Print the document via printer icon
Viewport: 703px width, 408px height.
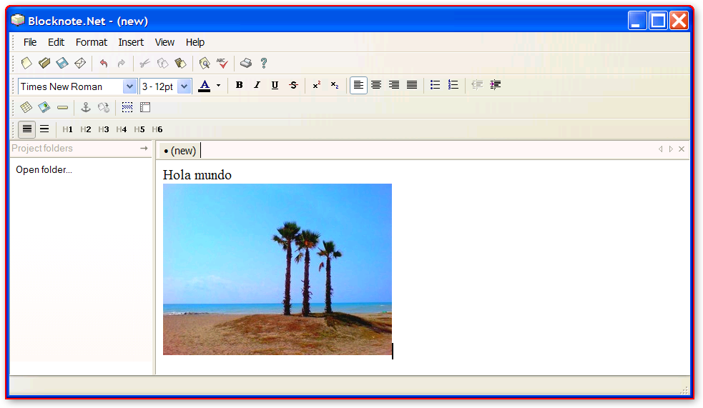pos(245,64)
